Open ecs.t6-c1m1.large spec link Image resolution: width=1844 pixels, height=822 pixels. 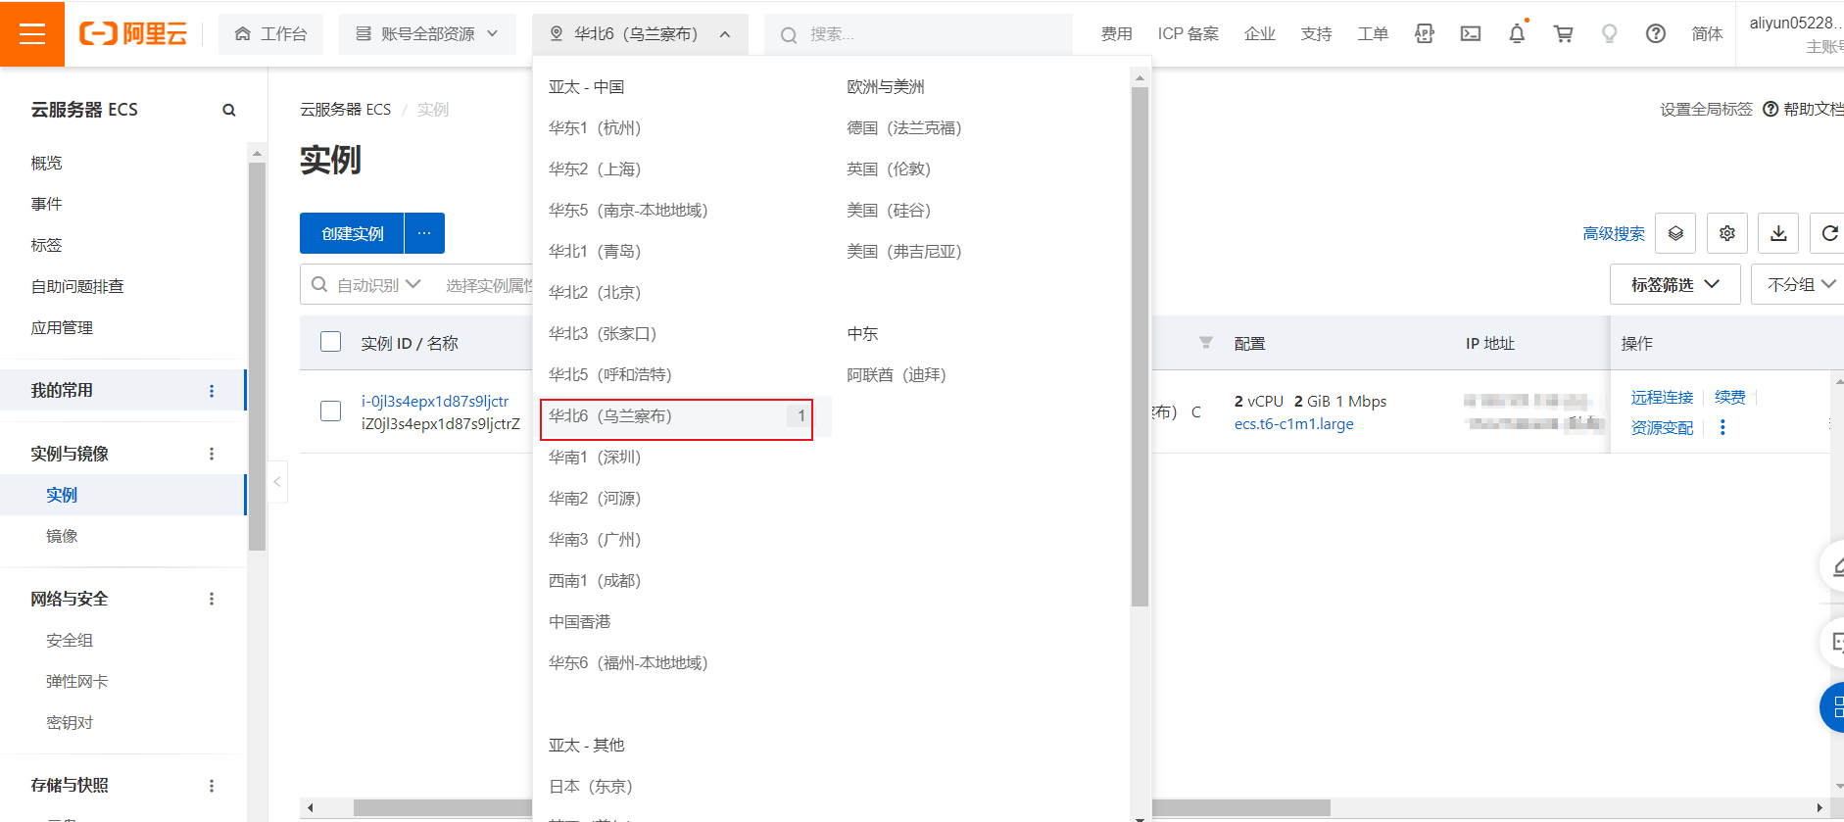pos(1294,424)
